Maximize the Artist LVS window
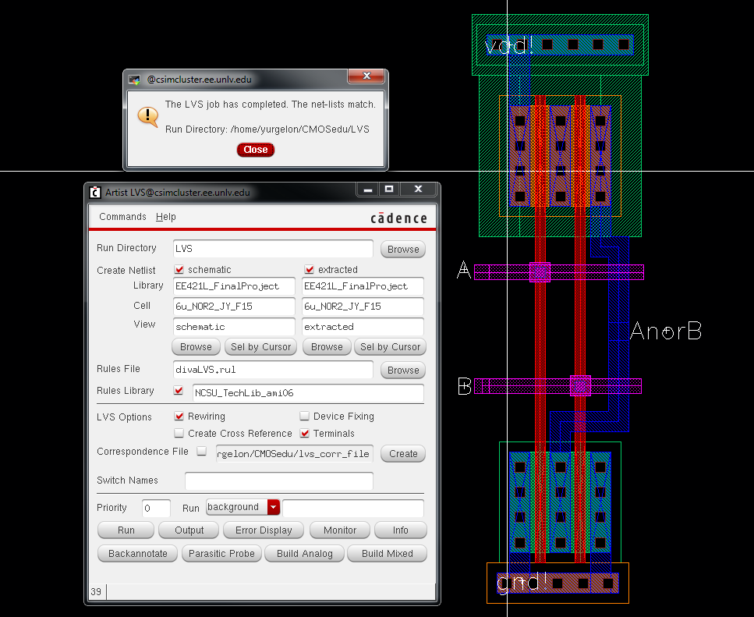Image resolution: width=754 pixels, height=617 pixels. pos(389,190)
